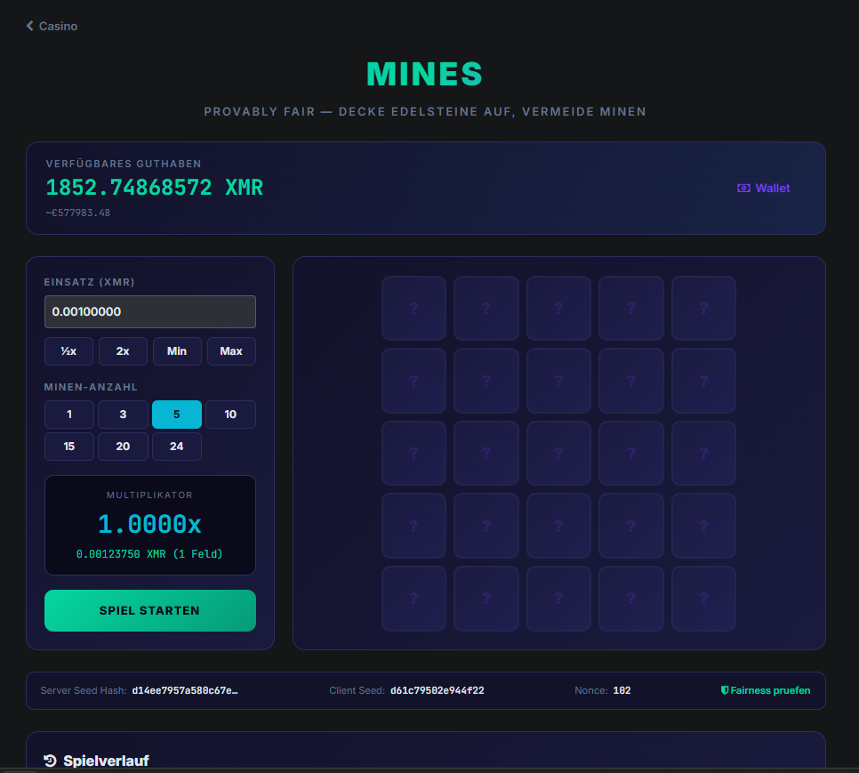This screenshot has height=773, width=859.
Task: Select 24 mines in Minen-Anzahl
Action: pos(176,447)
